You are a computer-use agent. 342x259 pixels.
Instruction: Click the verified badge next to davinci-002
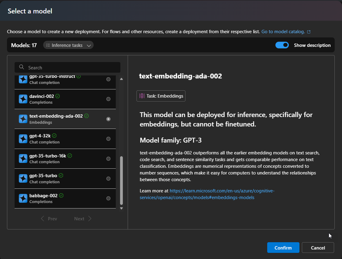click(x=58, y=96)
